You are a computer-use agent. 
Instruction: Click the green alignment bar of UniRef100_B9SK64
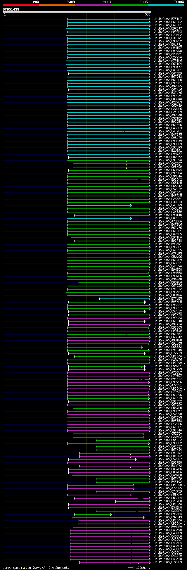[x=93, y=514]
